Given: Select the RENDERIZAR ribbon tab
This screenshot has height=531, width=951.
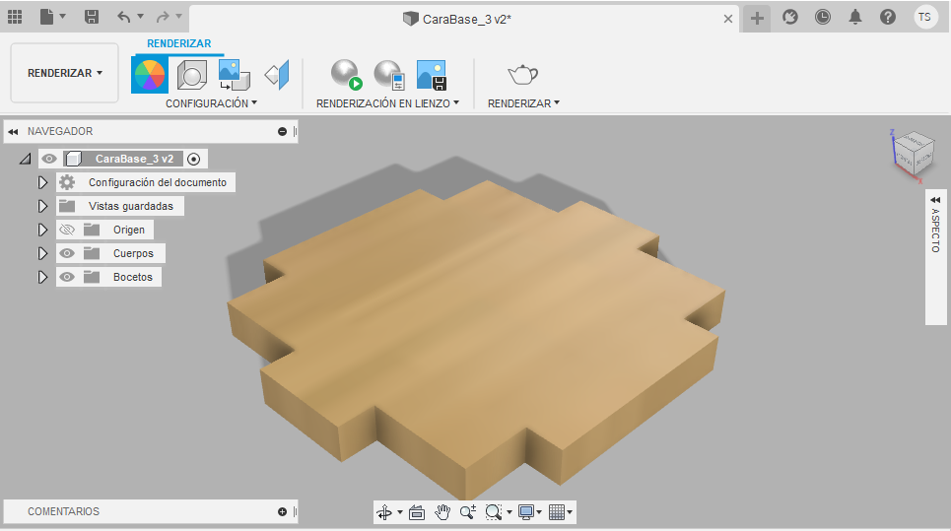Looking at the screenshot, I should (179, 43).
